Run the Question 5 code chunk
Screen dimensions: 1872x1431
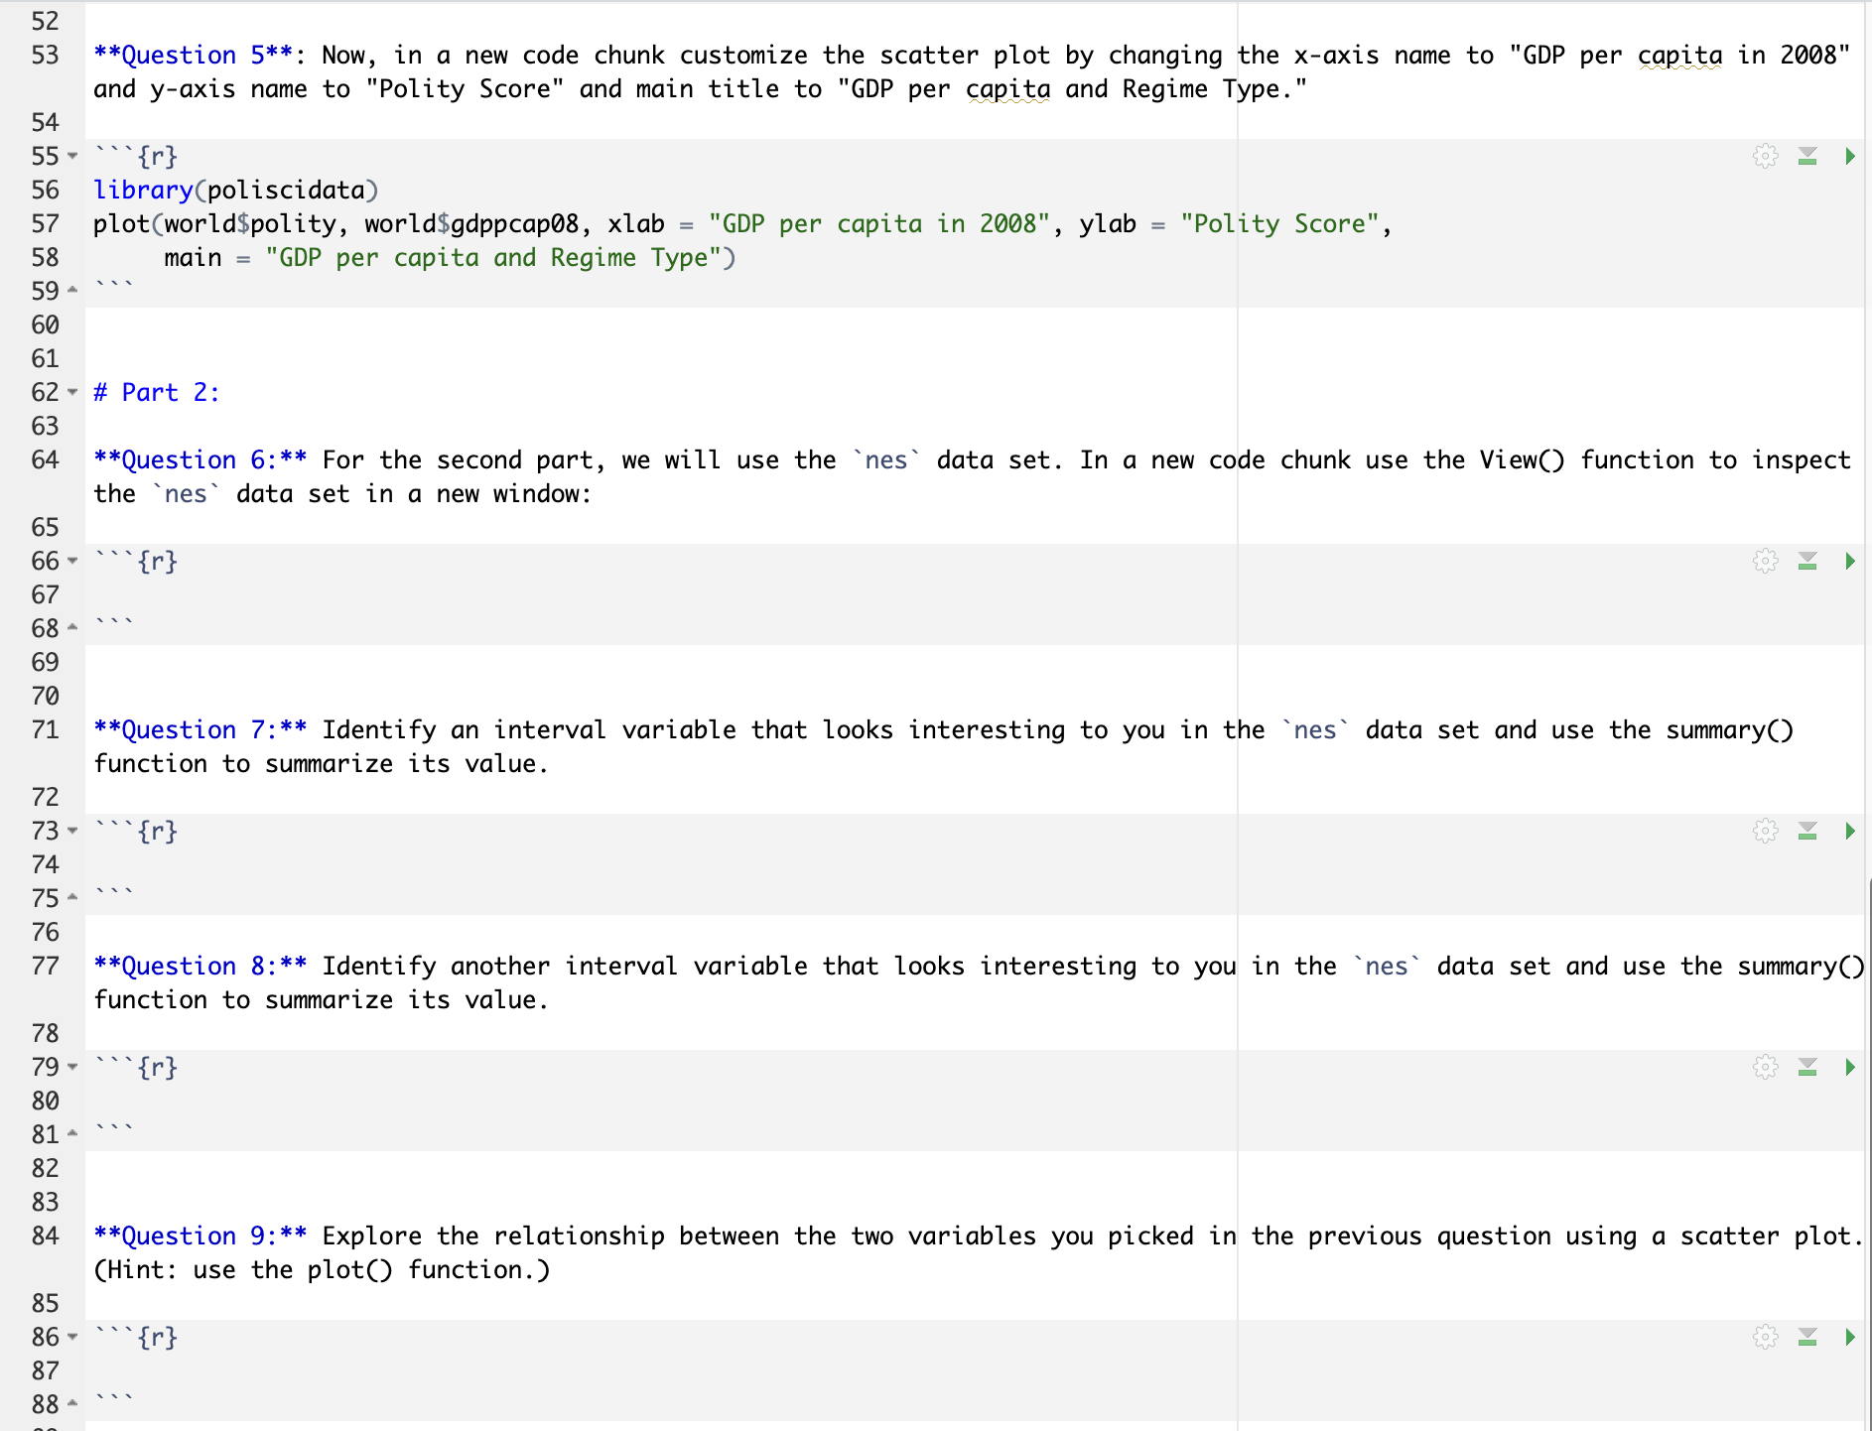click(1850, 156)
